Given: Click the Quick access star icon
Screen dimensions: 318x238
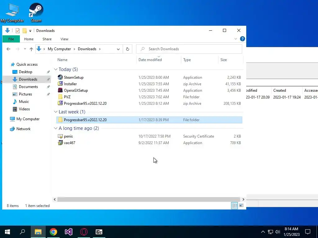Looking at the screenshot, I should (x=13, y=64).
